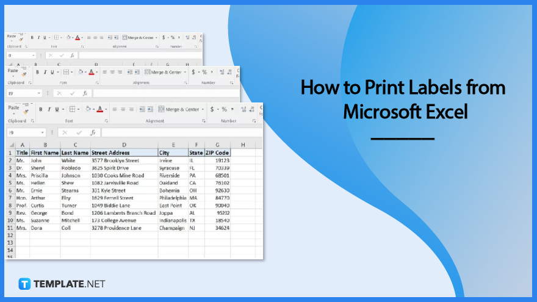
Task: Toggle Bold in the middle Excel window
Action: click(x=37, y=72)
